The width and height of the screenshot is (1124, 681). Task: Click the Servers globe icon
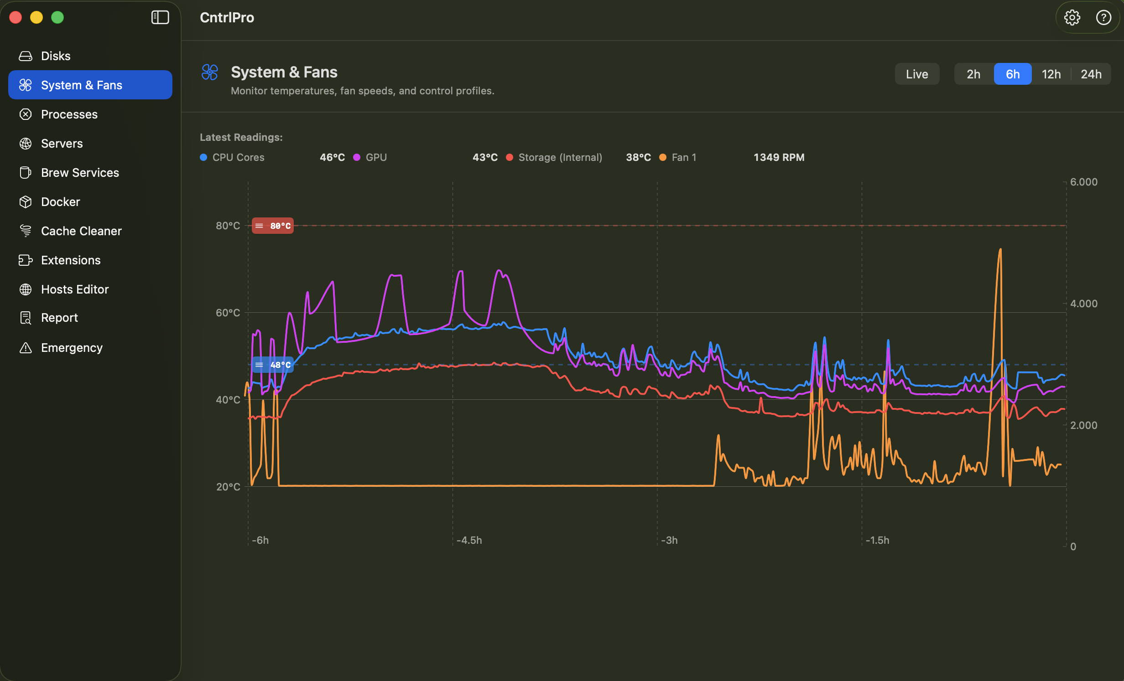click(26, 144)
